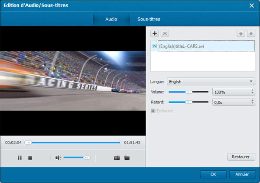
Task: Click the 01:51:43 total duration label
Action: (132, 143)
